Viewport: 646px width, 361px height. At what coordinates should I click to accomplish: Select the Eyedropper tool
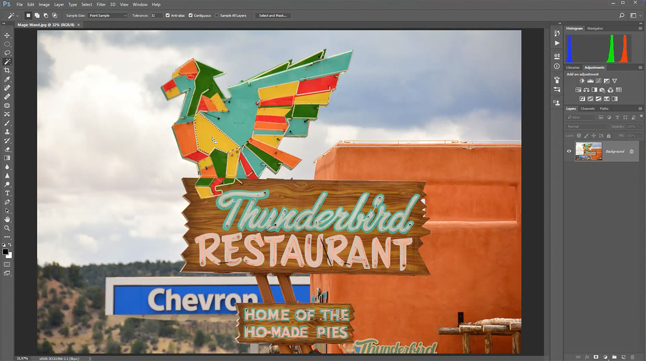(x=7, y=79)
